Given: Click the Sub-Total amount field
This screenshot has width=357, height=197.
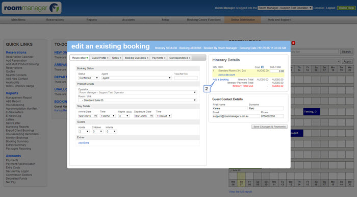Looking at the screenshot, I should click(277, 71).
